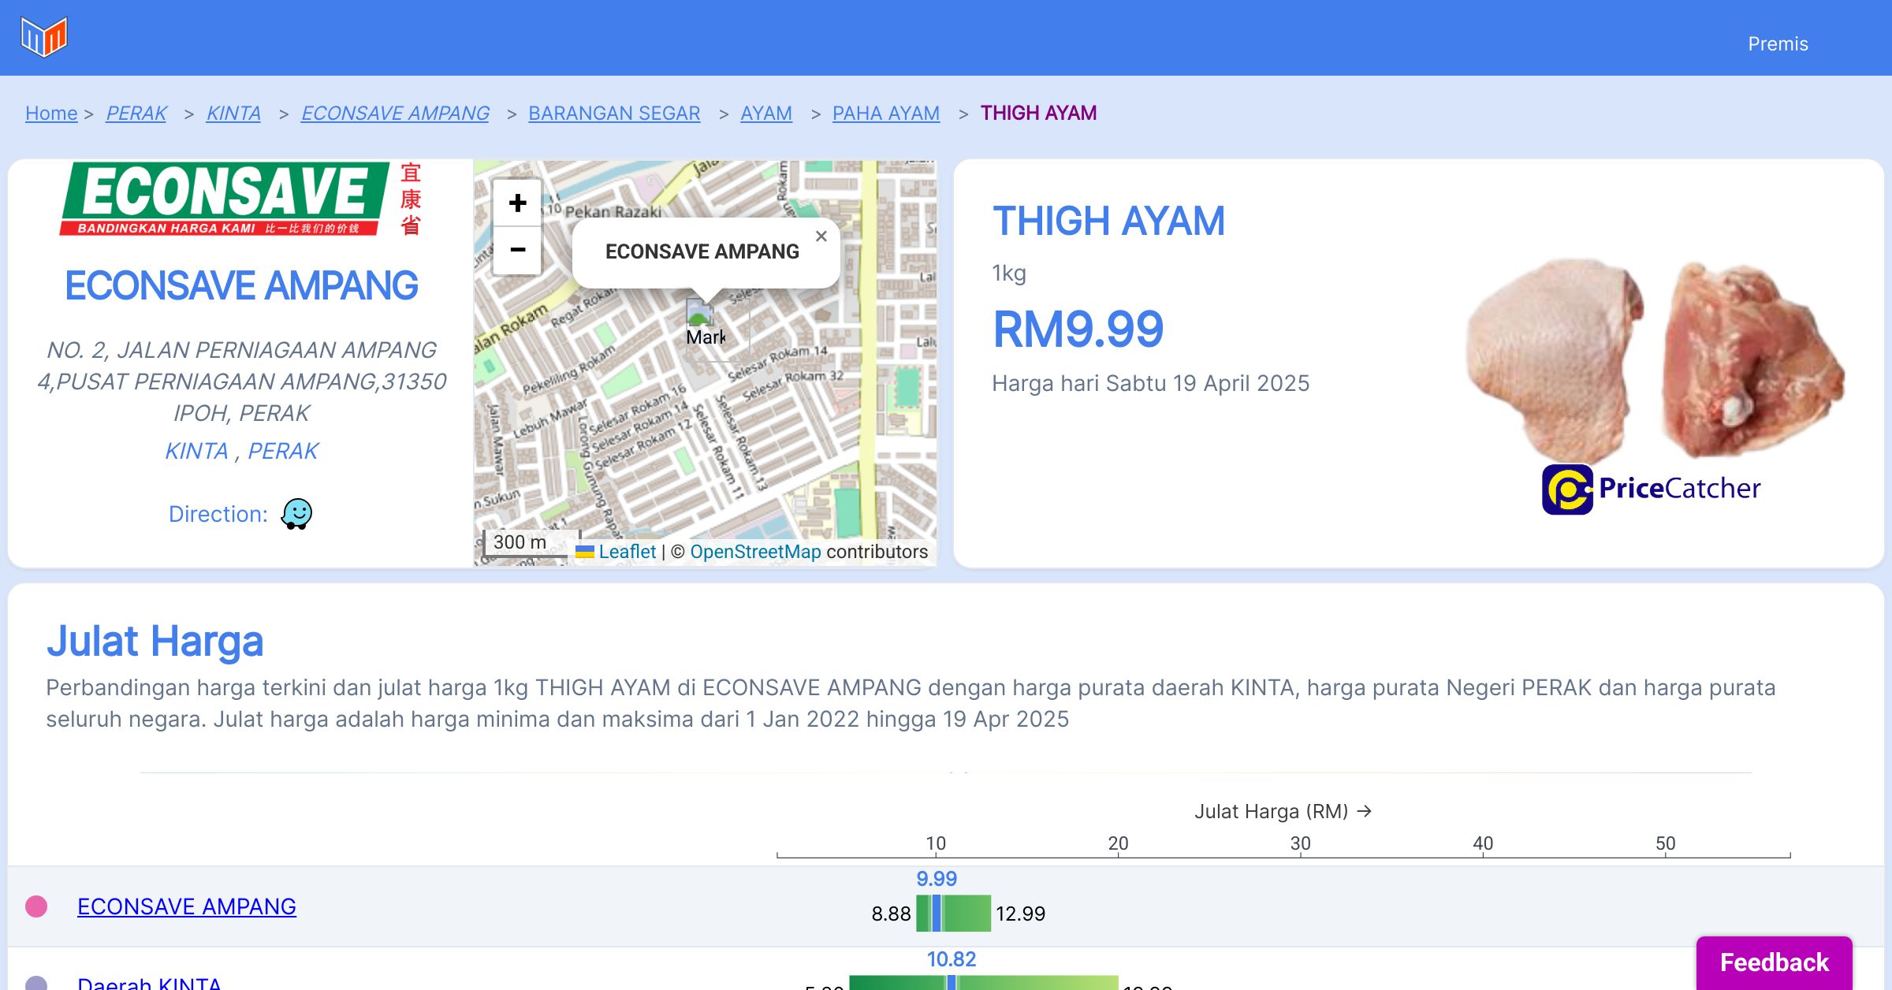Screen dimensions: 1892x990
Task: Click 12.99 maximum price label
Action: tap(1020, 914)
